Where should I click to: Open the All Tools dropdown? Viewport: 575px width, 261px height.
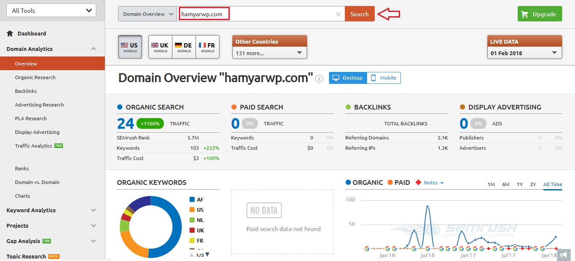(x=51, y=10)
